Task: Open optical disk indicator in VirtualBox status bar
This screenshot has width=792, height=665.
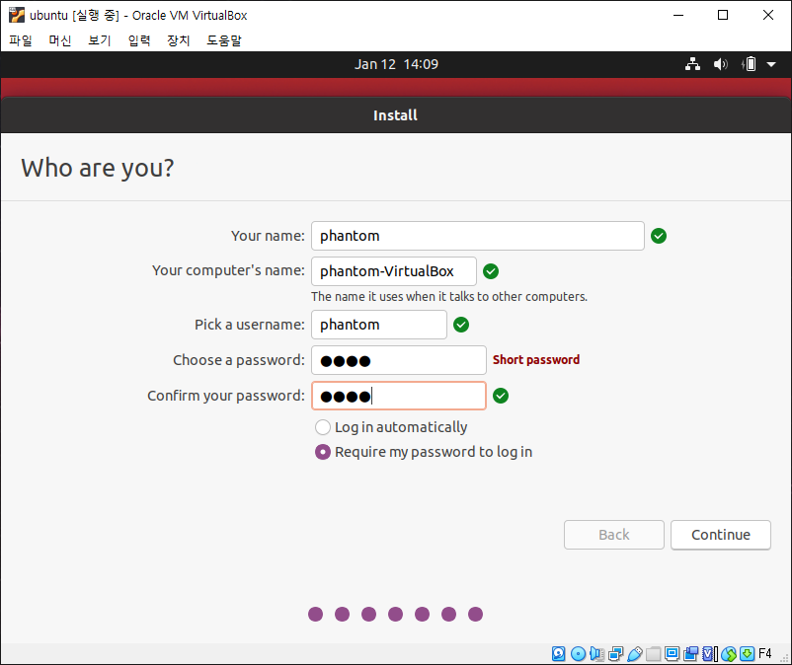Action: (578, 654)
